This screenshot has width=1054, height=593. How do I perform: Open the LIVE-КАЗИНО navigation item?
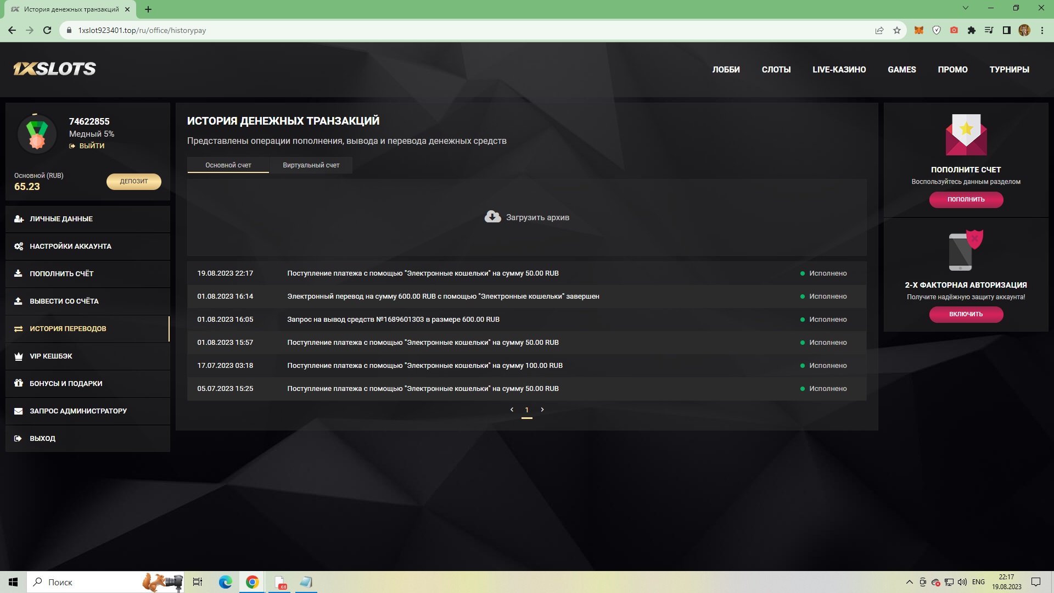click(839, 70)
